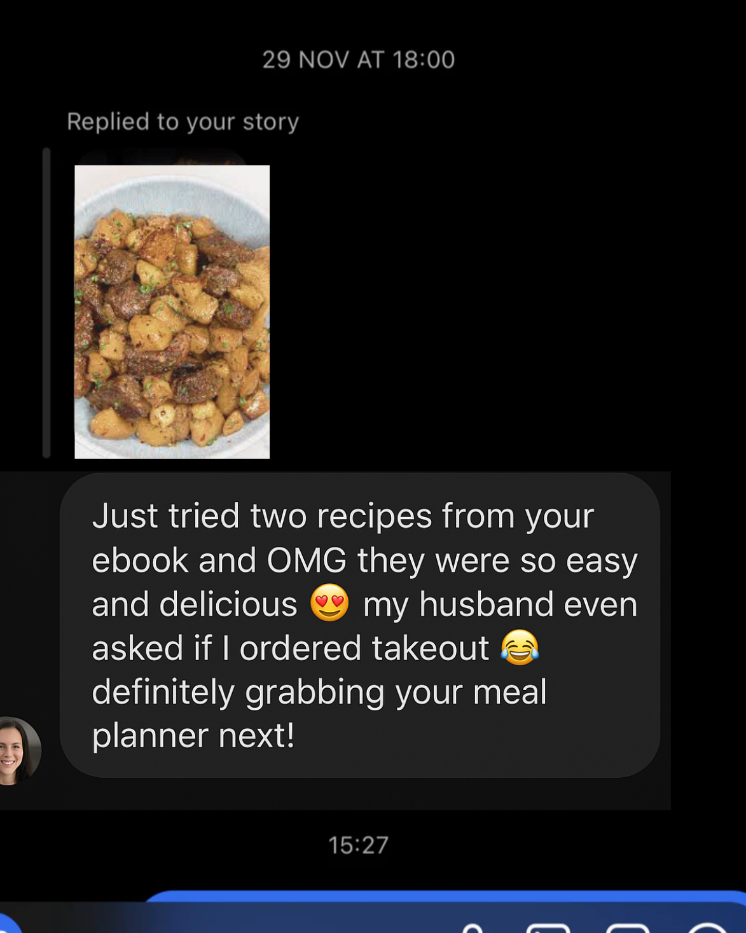Screen dimensions: 746x933
Task: Click the vertical reply bar beside thumbnail
Action: [x=46, y=303]
